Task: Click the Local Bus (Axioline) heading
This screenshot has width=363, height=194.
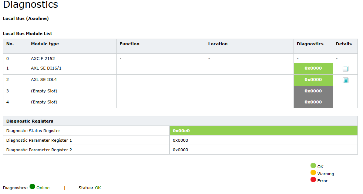Action: (26, 18)
